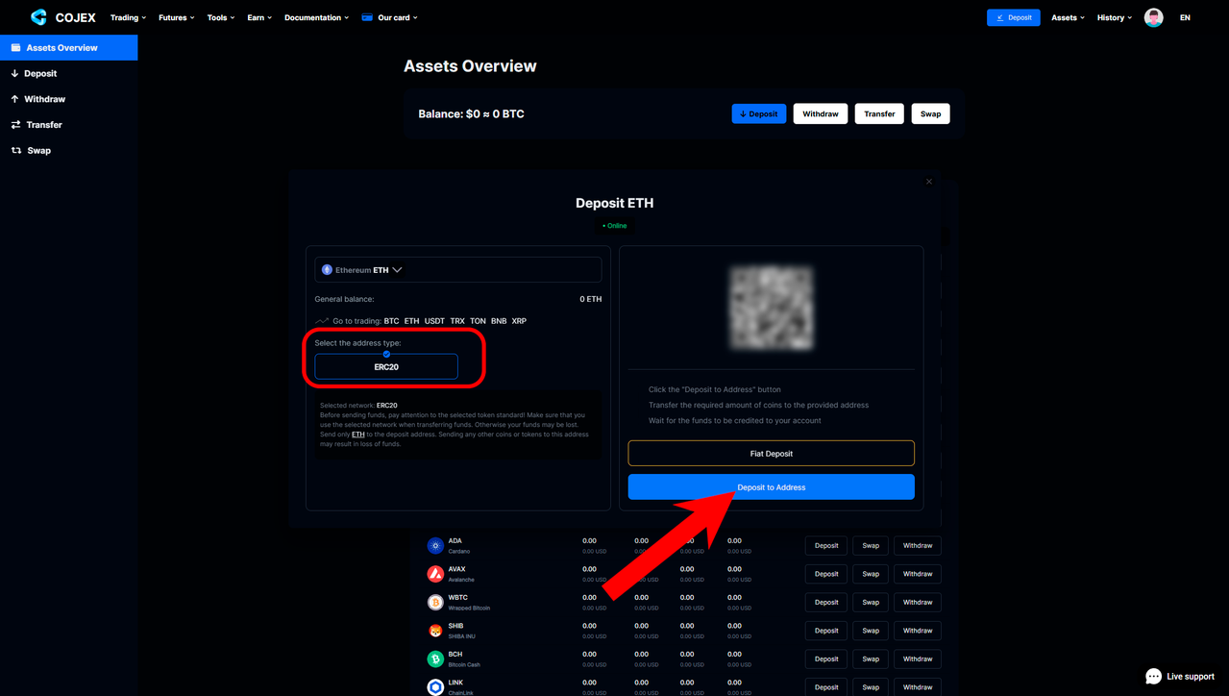Click the blue Deposit button in the top header
Screen dimensions: 1229x696
point(1013,17)
